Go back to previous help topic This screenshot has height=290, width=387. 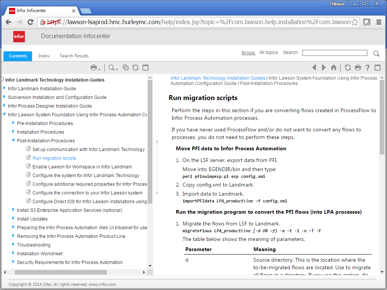pyautogui.click(x=314, y=68)
